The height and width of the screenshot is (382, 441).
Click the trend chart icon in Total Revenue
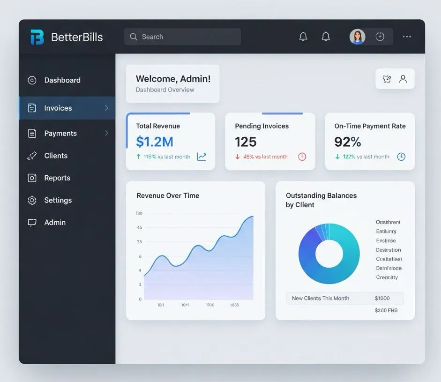pyautogui.click(x=202, y=157)
